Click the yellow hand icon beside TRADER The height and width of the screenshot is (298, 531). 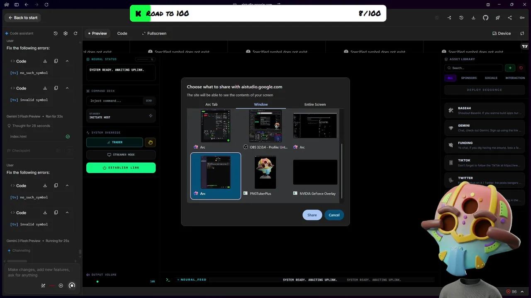(150, 142)
